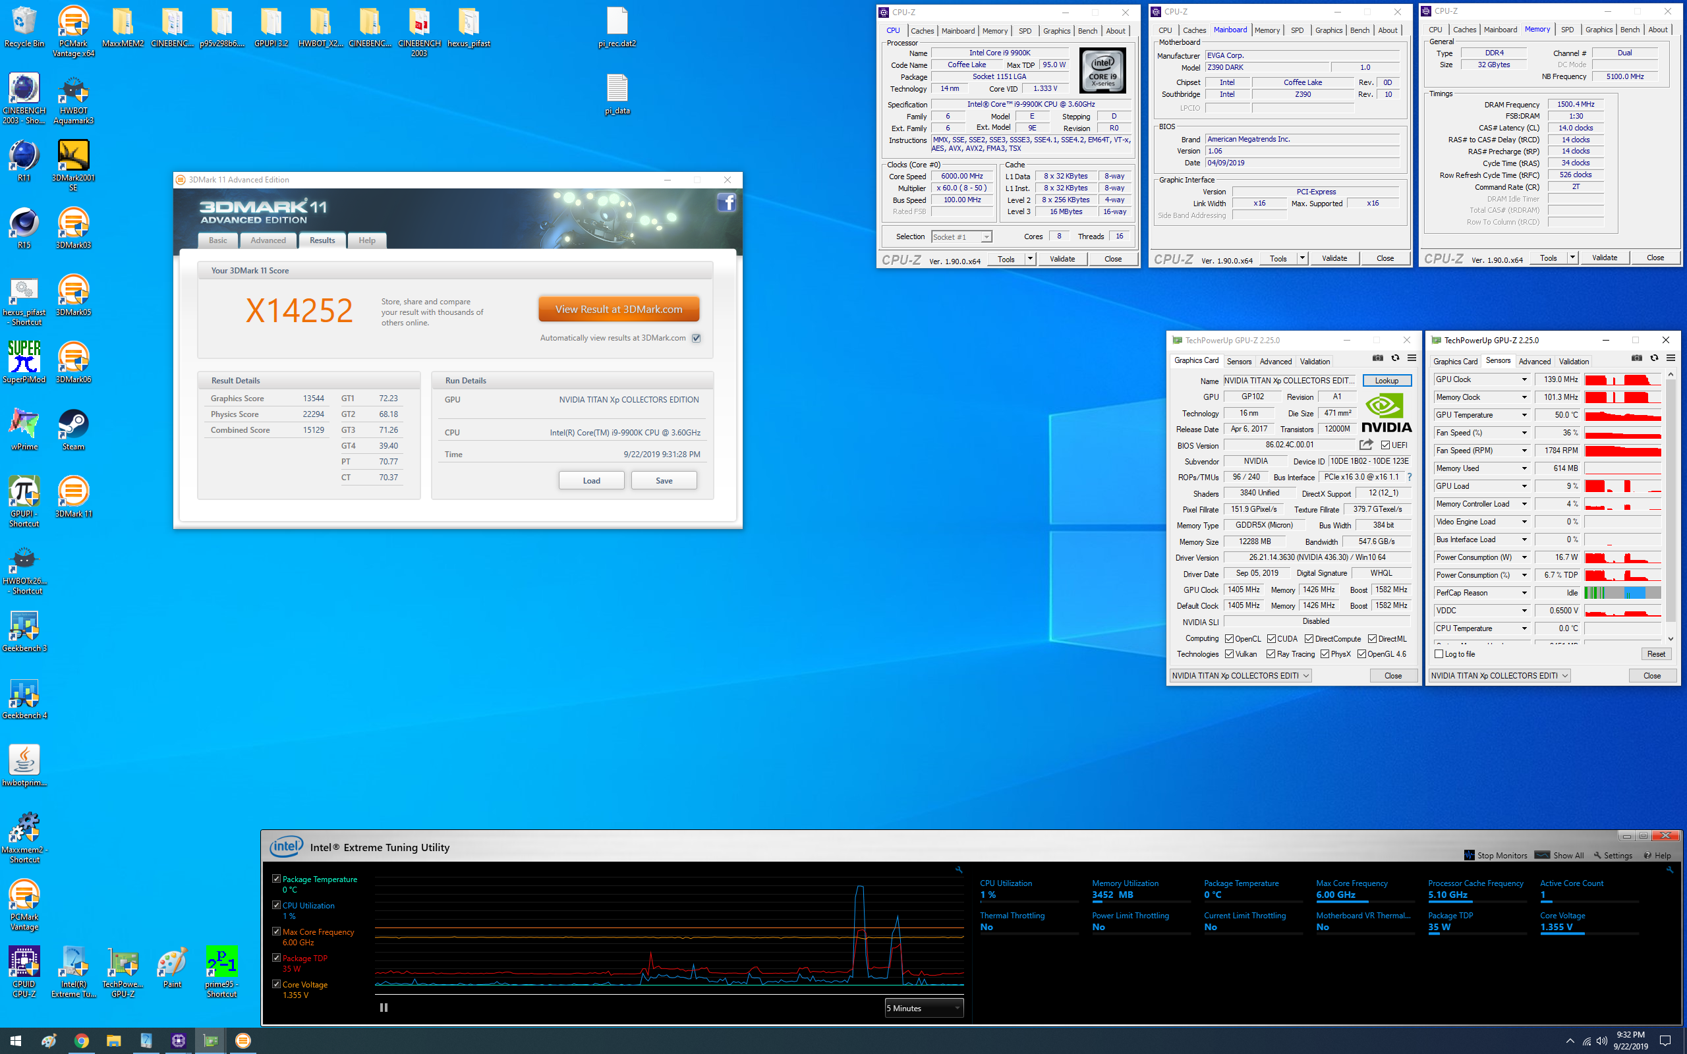The image size is (1687, 1054).
Task: Pause the Intel XTU monitoring graph
Action: [x=384, y=1007]
